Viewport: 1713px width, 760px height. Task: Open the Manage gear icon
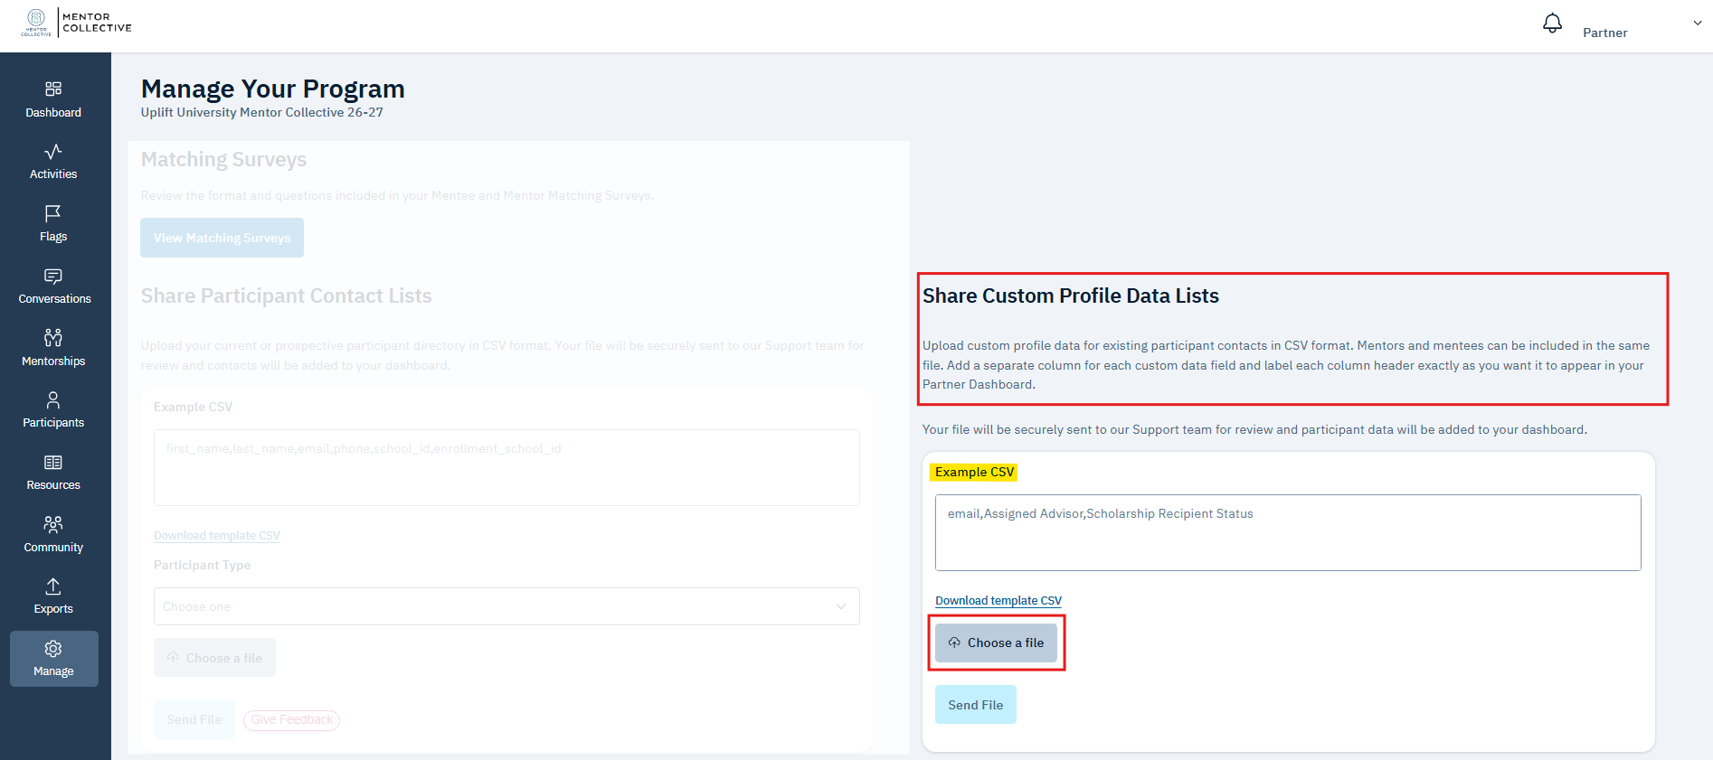pyautogui.click(x=53, y=649)
